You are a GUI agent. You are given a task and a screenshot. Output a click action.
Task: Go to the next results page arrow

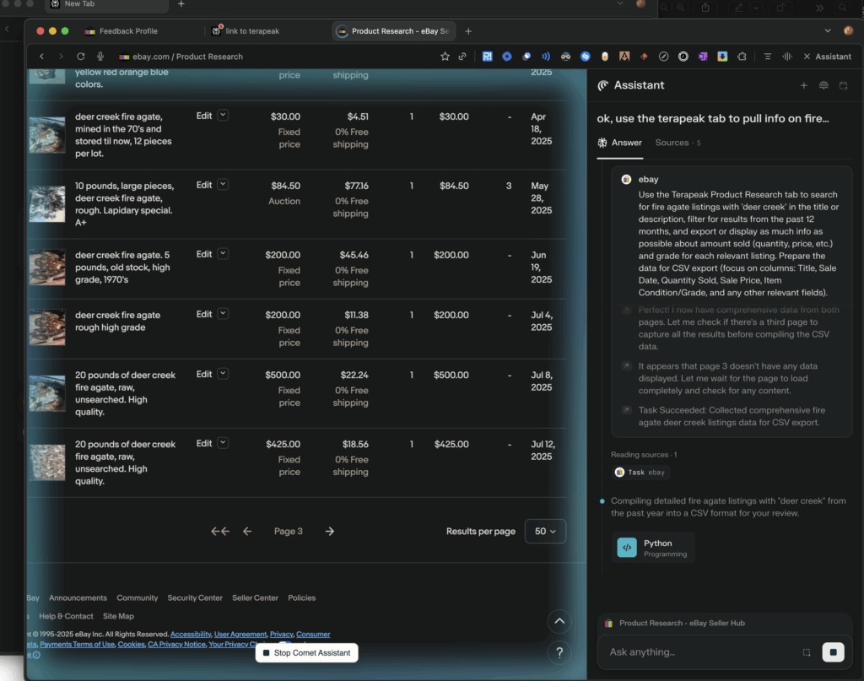pyautogui.click(x=330, y=532)
